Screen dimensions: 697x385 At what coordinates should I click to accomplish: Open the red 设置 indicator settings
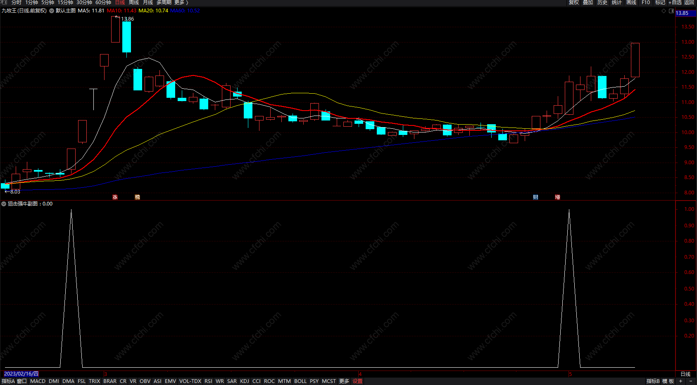coord(358,381)
